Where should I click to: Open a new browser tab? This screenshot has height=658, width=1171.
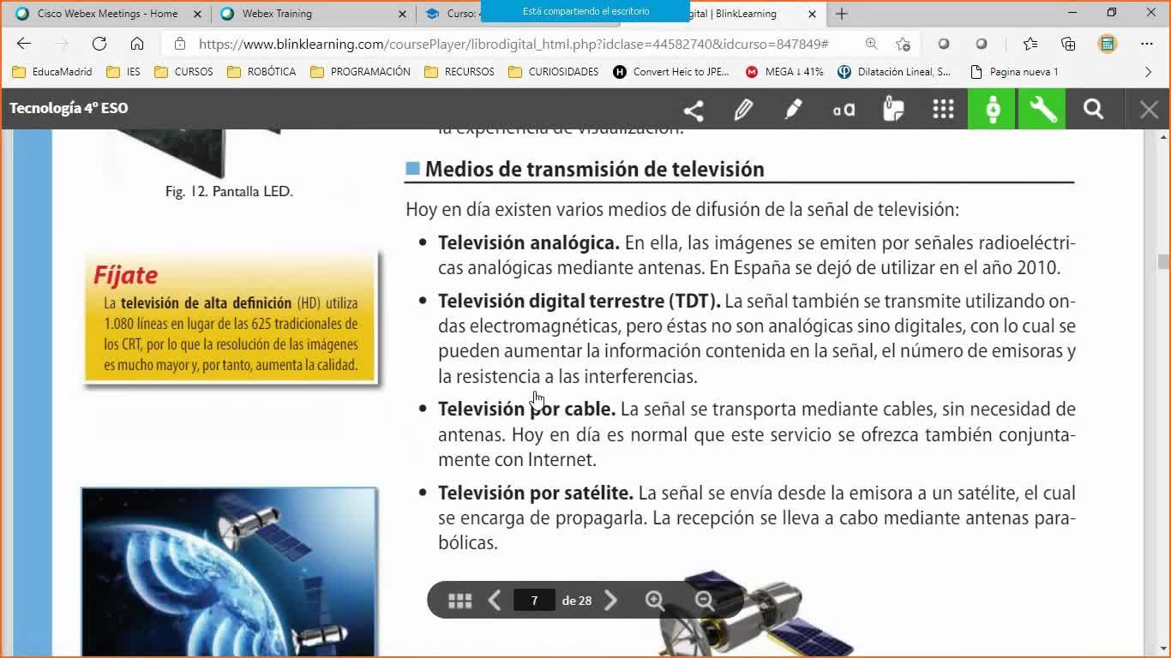pyautogui.click(x=842, y=14)
